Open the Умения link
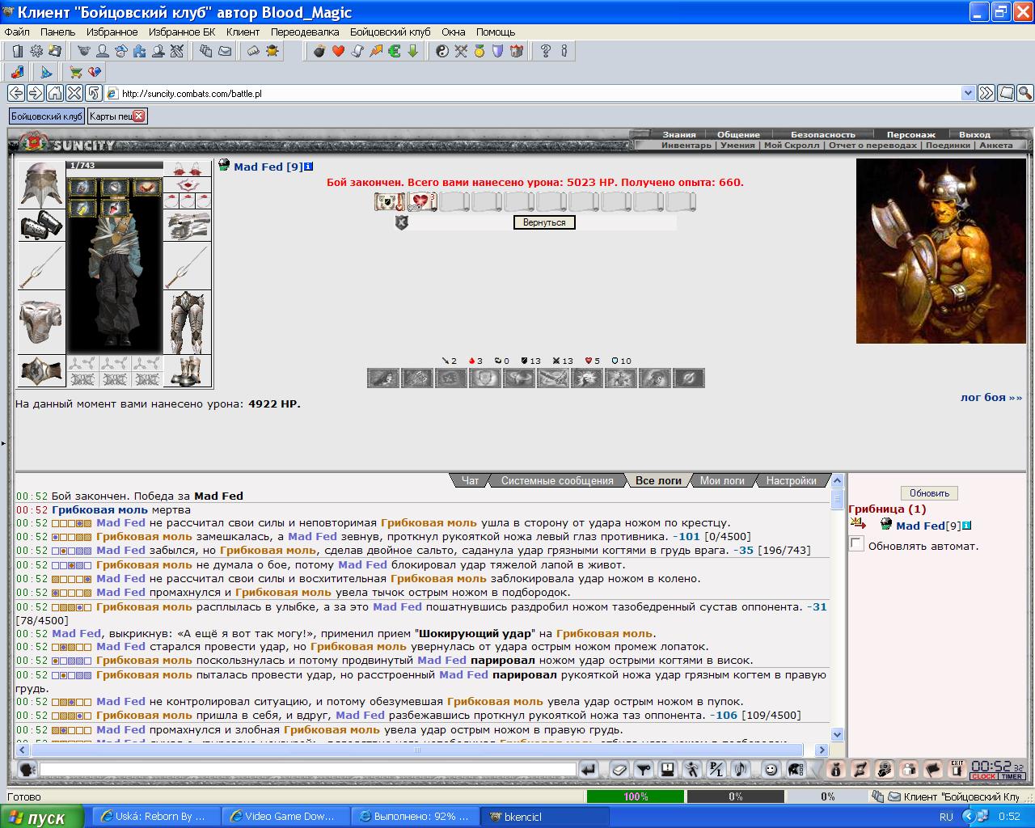This screenshot has height=828, width=1035. pyautogui.click(x=737, y=146)
